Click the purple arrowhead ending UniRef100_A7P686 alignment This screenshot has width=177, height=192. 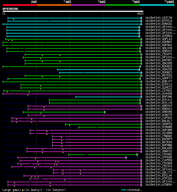tap(126, 158)
